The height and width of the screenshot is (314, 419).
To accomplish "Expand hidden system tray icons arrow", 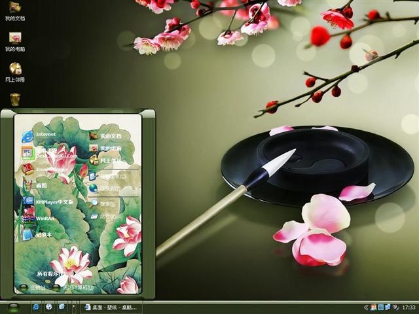I will [366, 307].
